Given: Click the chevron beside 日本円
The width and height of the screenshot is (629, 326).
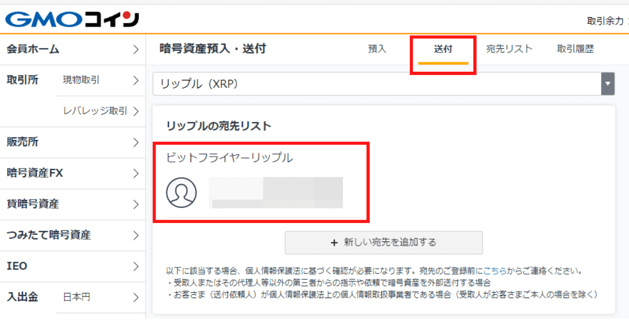Looking at the screenshot, I should pyautogui.click(x=136, y=297).
